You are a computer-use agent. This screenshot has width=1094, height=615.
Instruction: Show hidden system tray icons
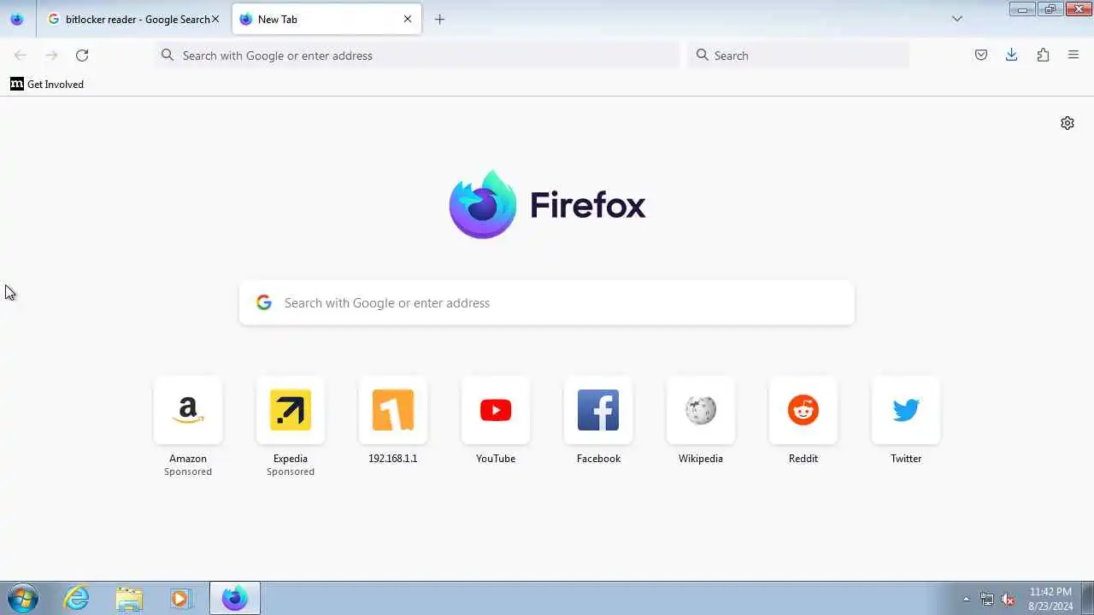click(967, 599)
